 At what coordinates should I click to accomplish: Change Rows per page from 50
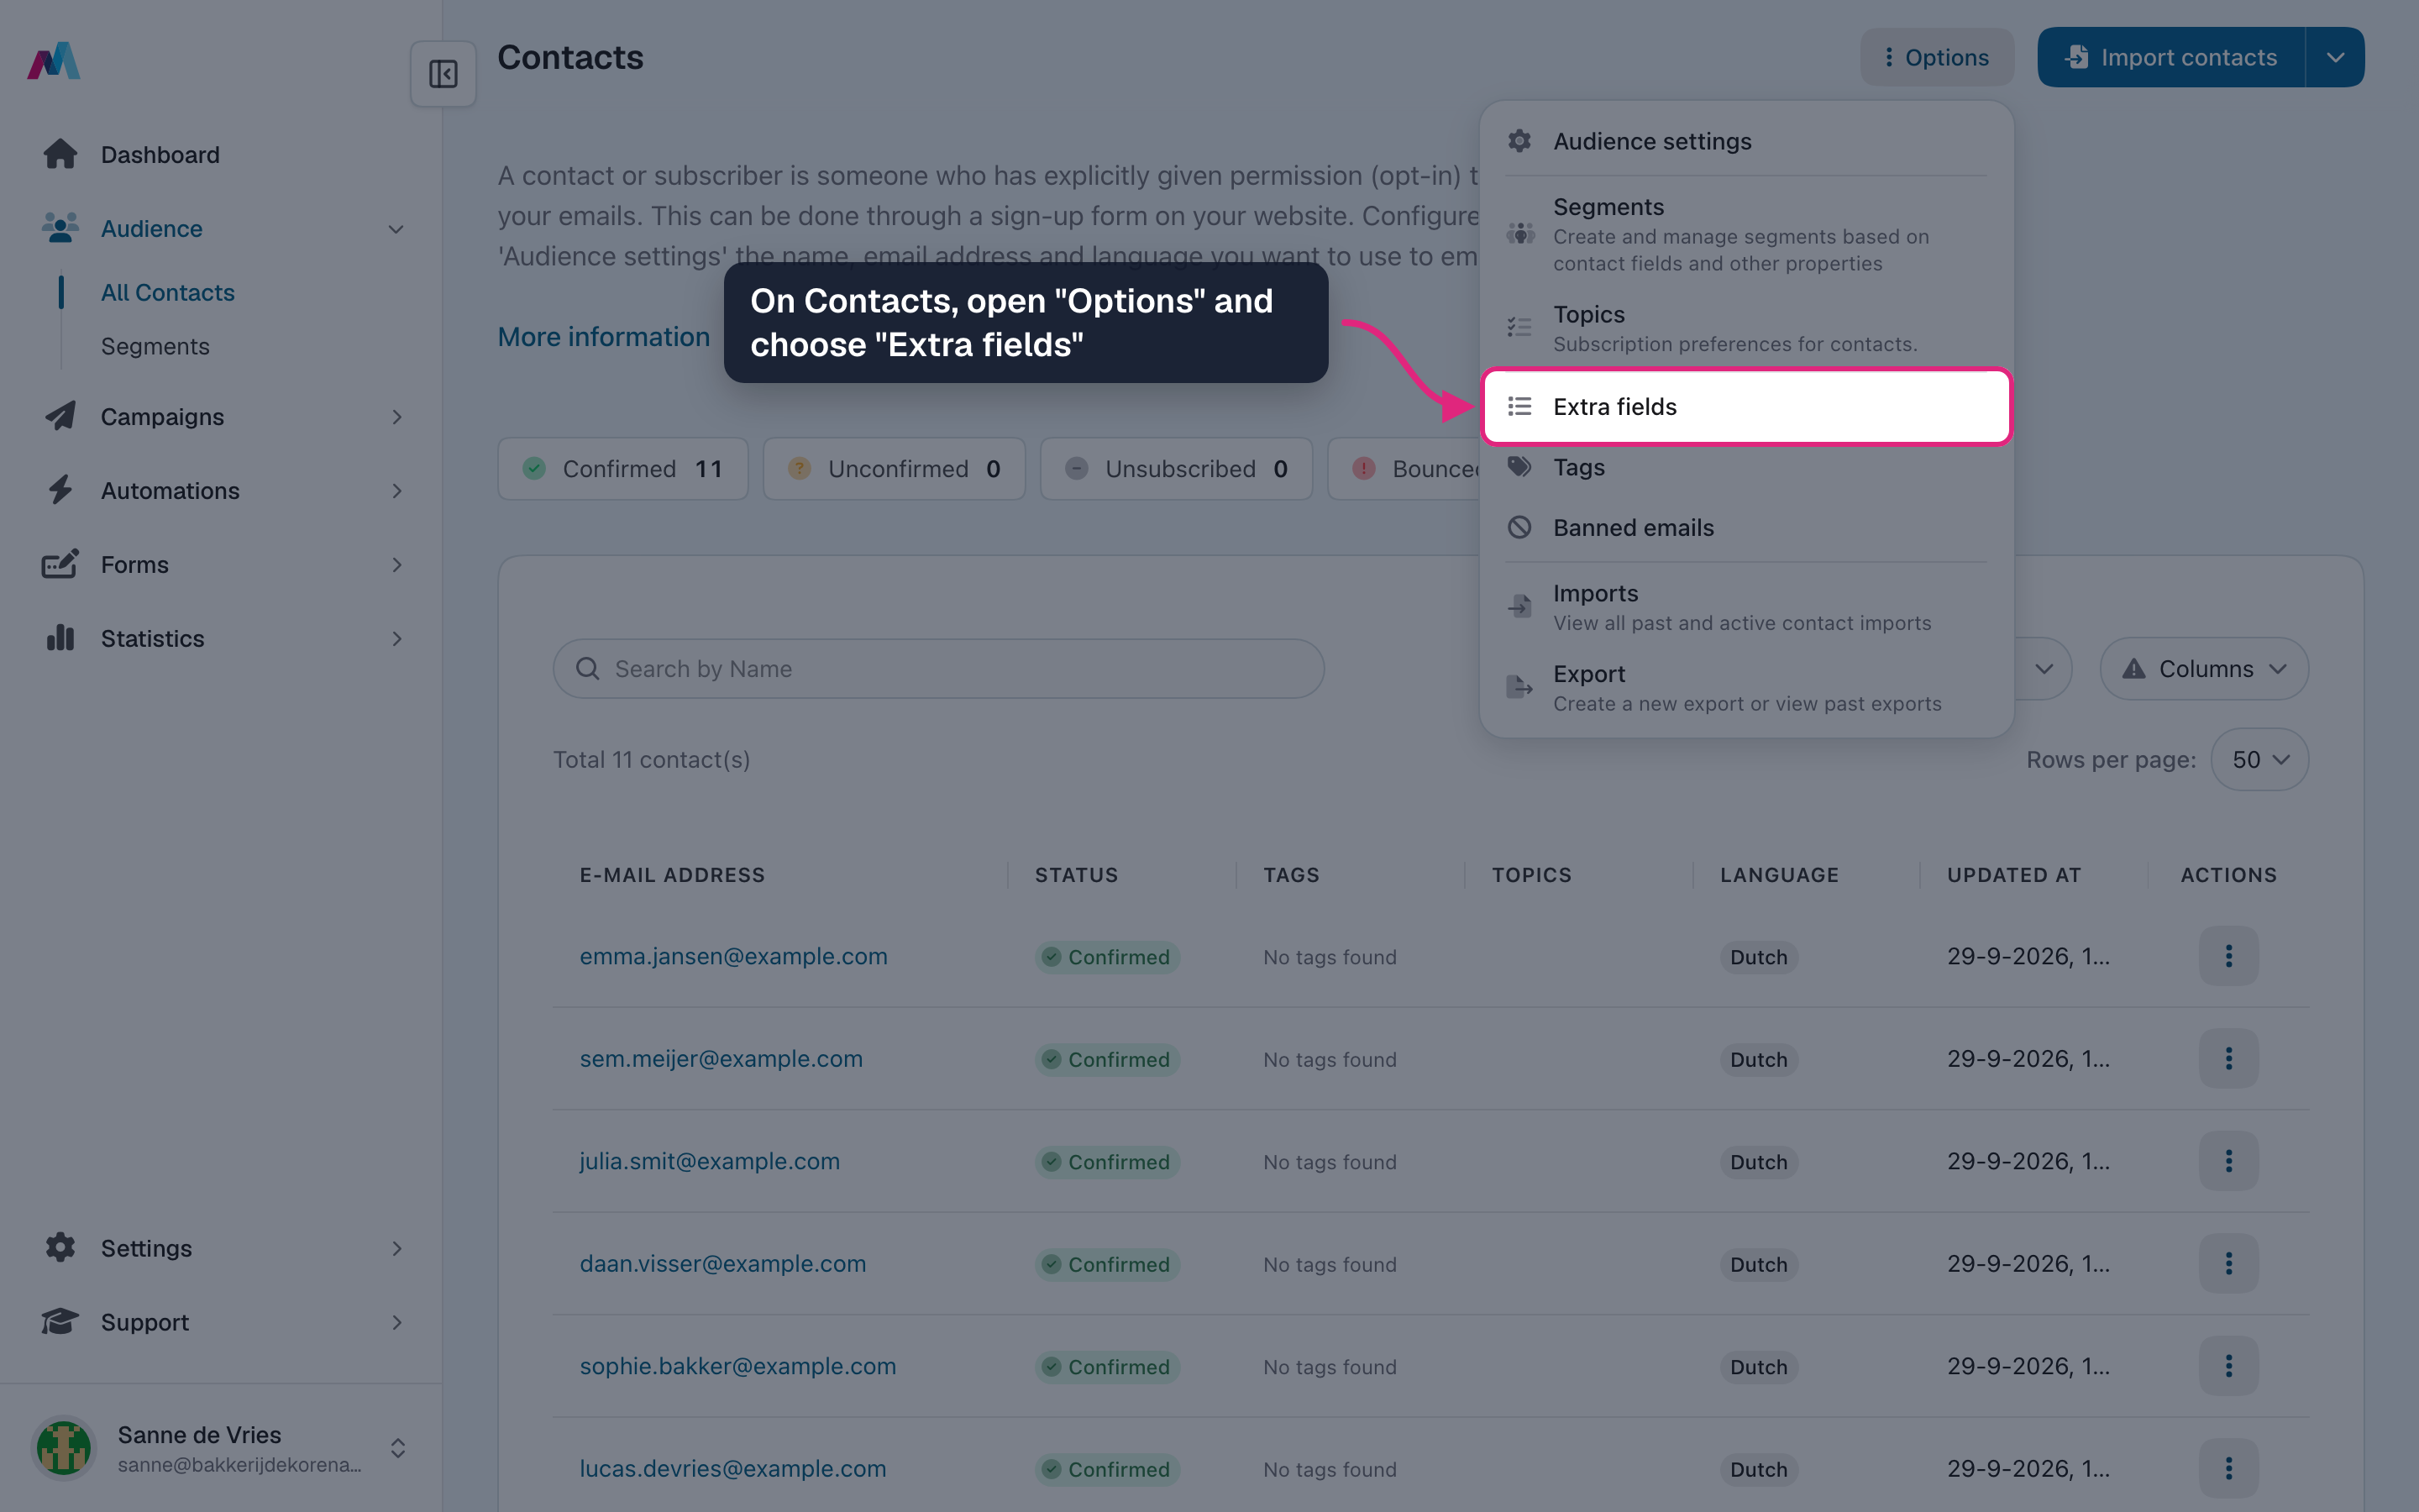pos(2259,759)
